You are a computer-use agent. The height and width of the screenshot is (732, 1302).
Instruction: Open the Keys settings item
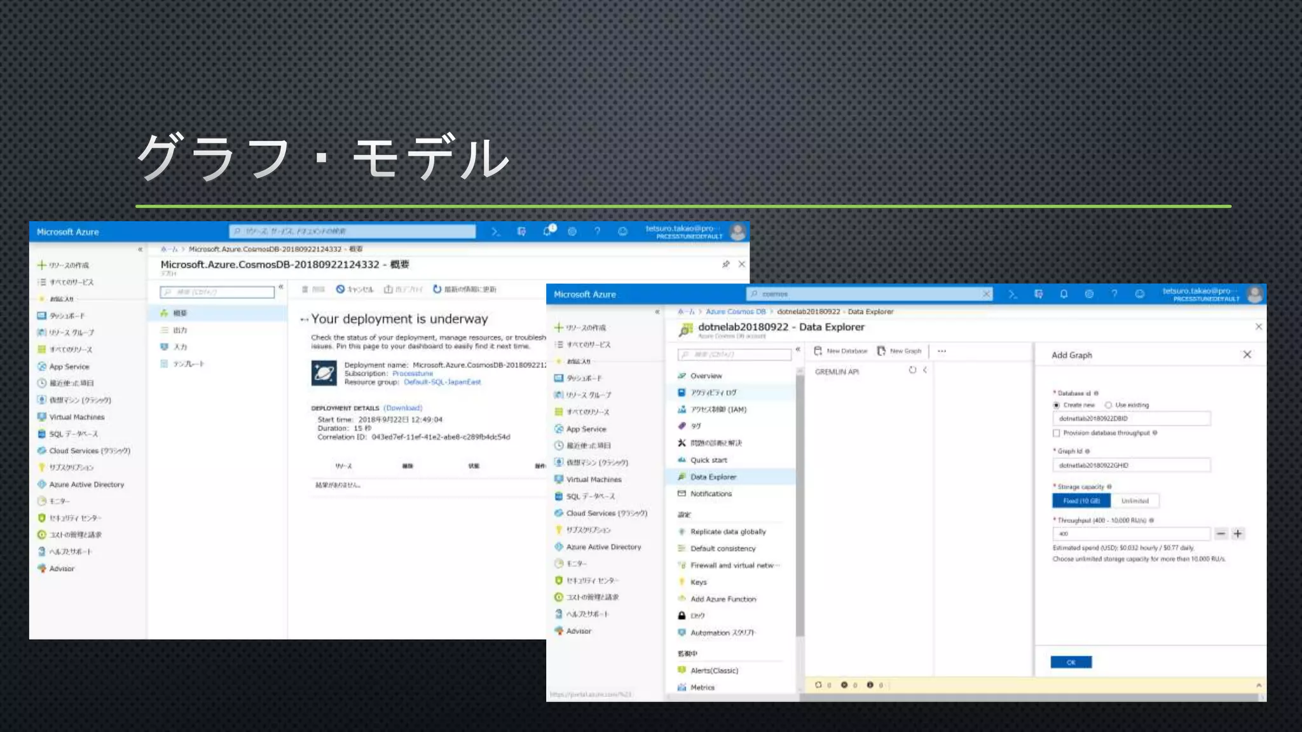pos(698,582)
